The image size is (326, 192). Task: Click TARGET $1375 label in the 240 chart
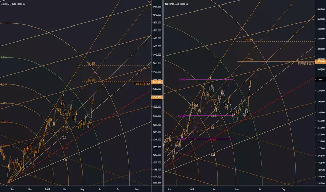306,64
